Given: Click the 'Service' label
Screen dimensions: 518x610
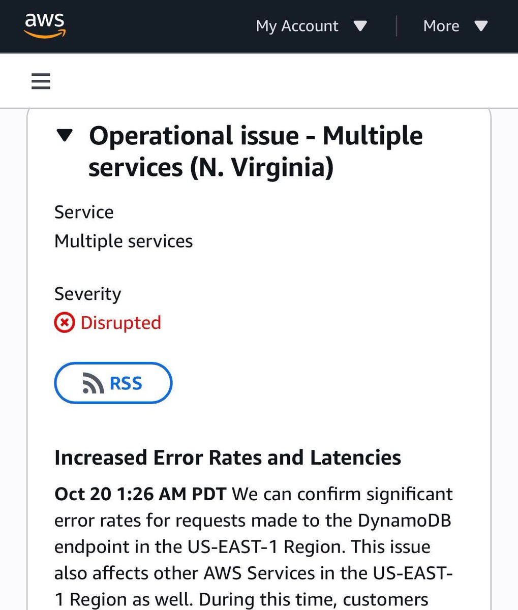Looking at the screenshot, I should point(84,212).
